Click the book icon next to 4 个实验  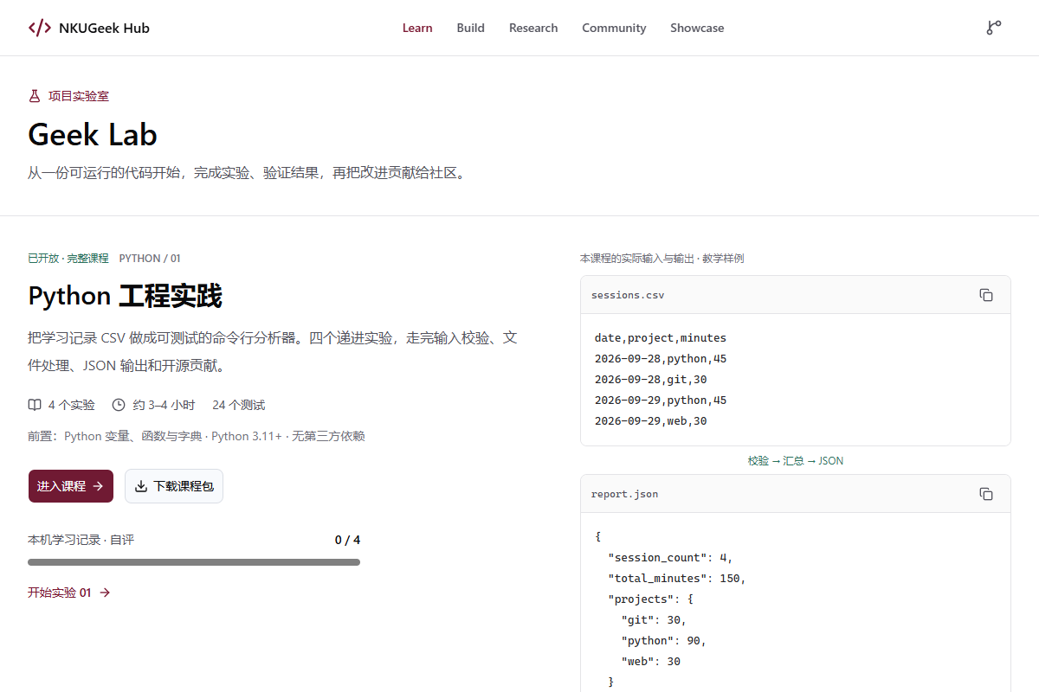35,405
